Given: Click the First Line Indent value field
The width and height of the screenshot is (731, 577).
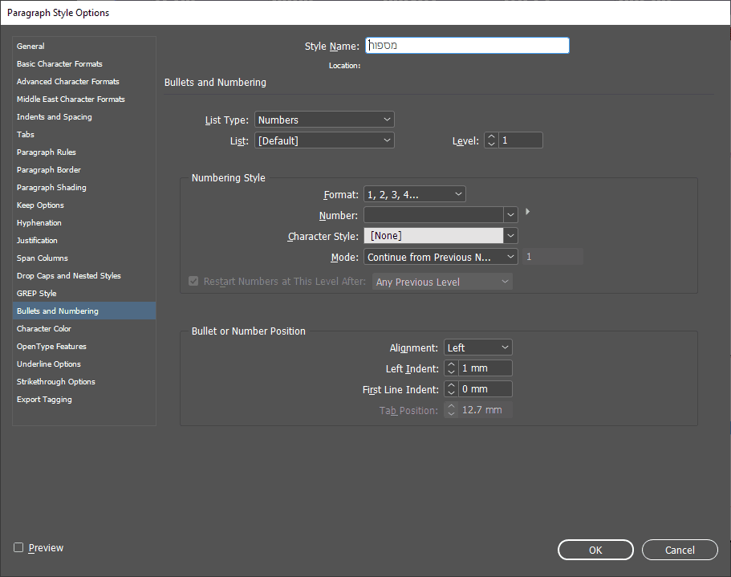Looking at the screenshot, I should [485, 389].
